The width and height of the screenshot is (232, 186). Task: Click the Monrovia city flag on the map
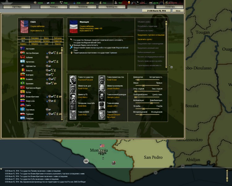click(102, 145)
